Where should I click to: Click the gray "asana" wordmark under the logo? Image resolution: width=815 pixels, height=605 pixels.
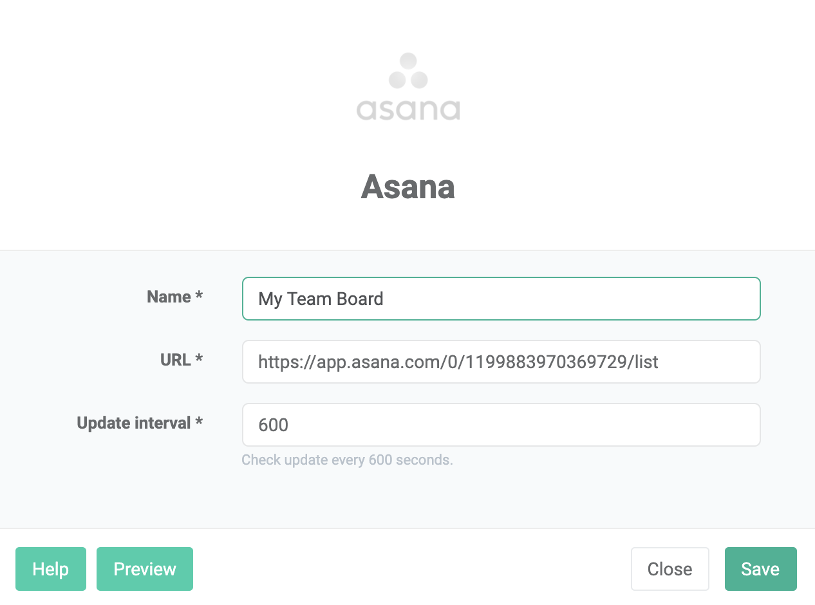click(408, 109)
